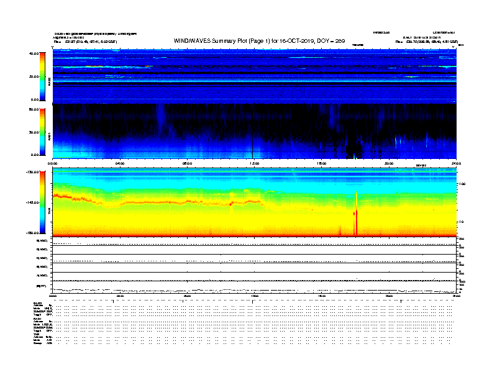Click the 60.00 label on RAD1 scale
Image resolution: width=492 pixels, height=380 pixels.
pyautogui.click(x=34, y=109)
